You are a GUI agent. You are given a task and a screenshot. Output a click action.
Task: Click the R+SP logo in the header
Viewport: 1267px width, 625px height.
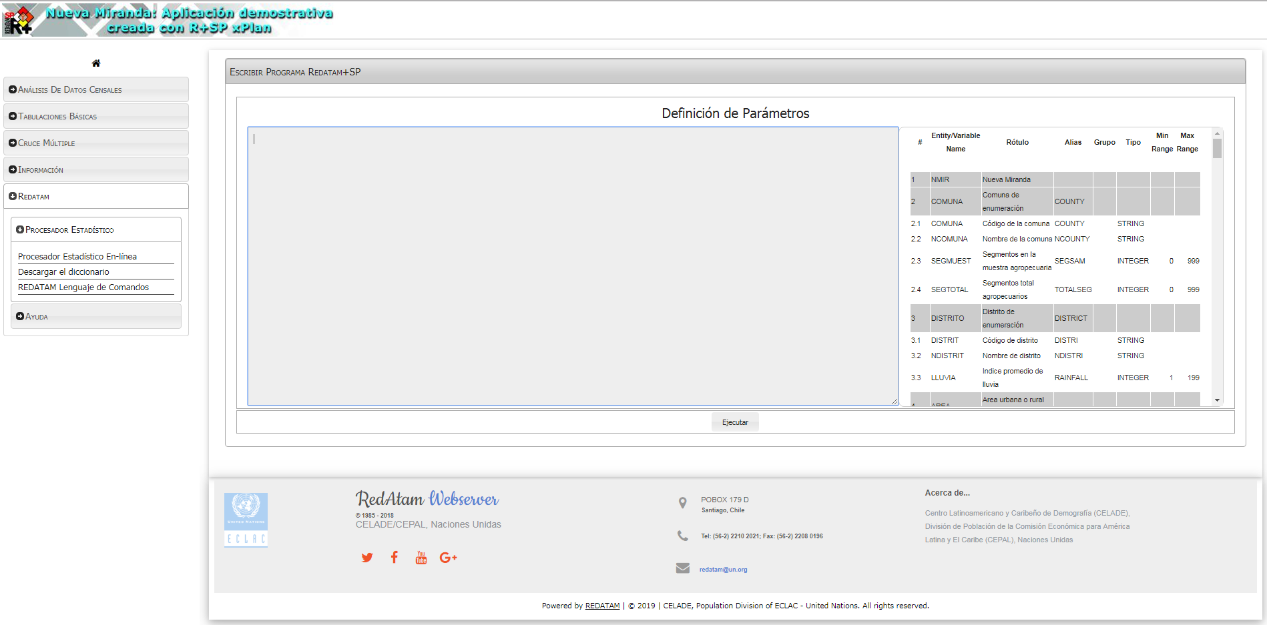click(18, 20)
